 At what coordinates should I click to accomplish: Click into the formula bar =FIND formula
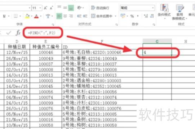[42, 33]
